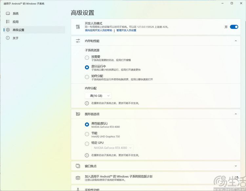Image resolution: width=246 pixels, height=191 pixels.
Task: Maximize the Windows 子系统 window
Action: [x=232, y=3]
